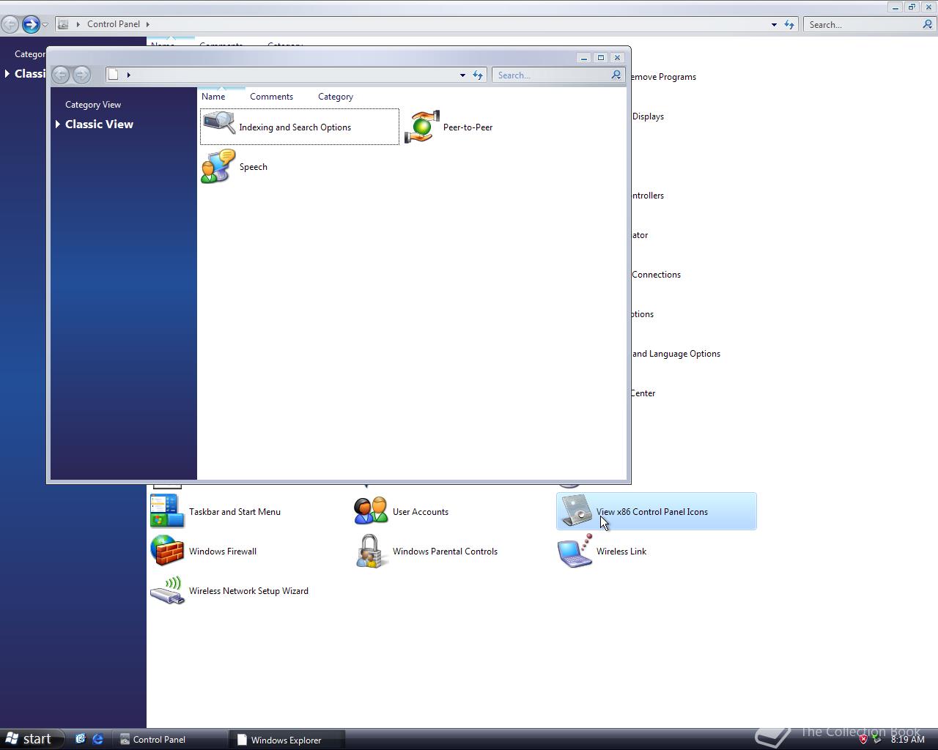This screenshot has height=750, width=938.
Task: Click the Back arrow in Control Panel window
Action: [x=10, y=24]
